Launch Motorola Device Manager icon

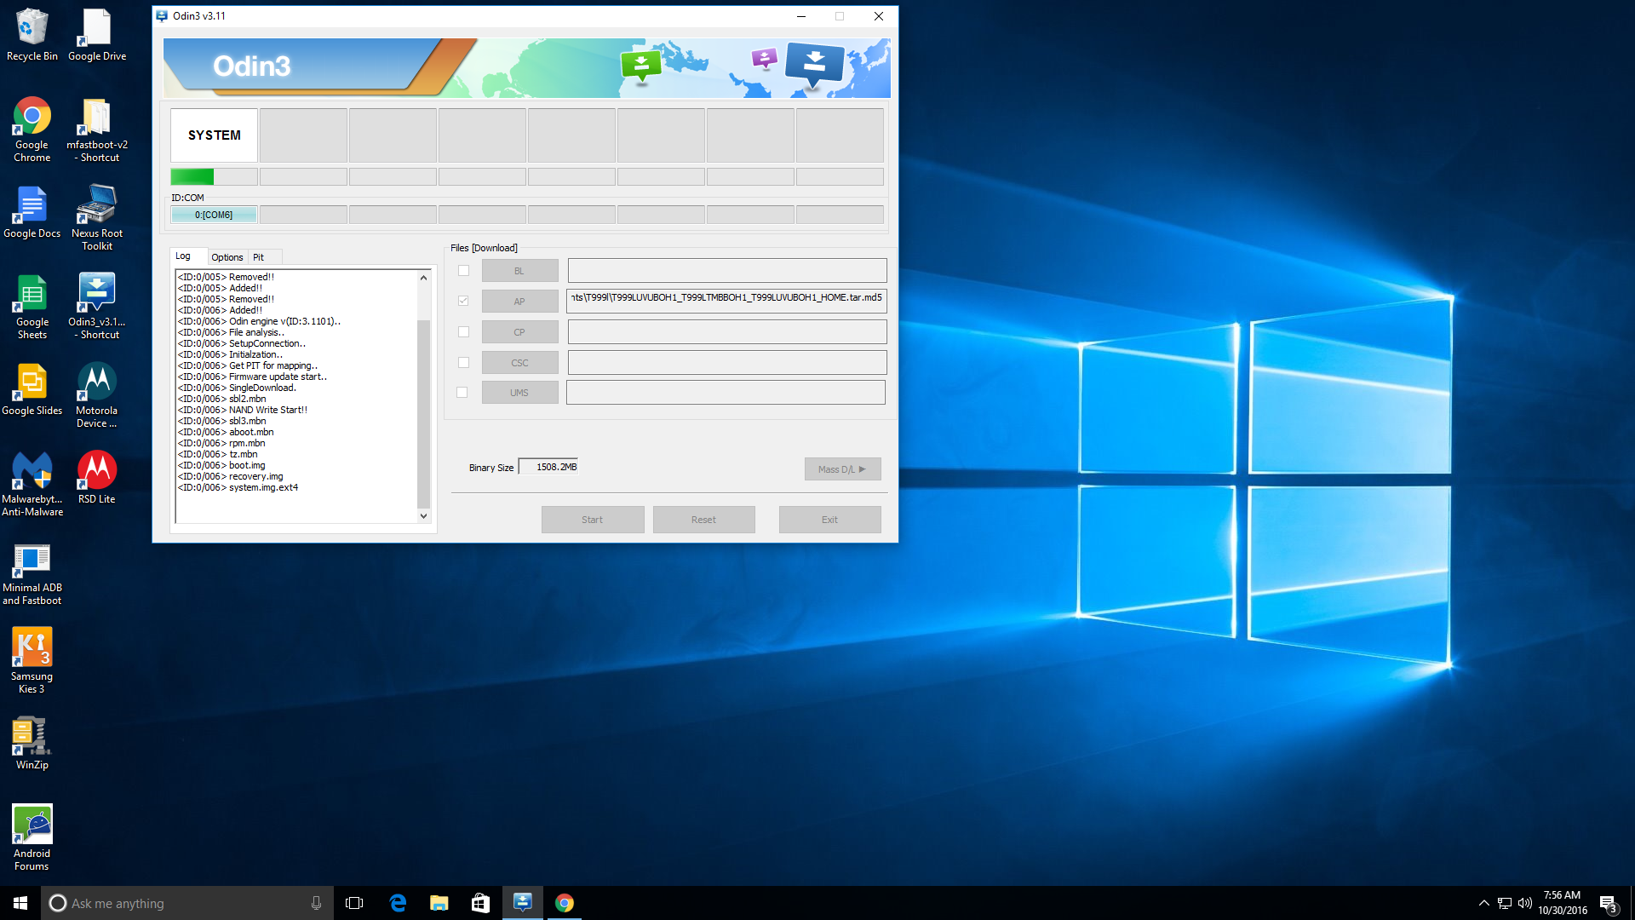[96, 395]
